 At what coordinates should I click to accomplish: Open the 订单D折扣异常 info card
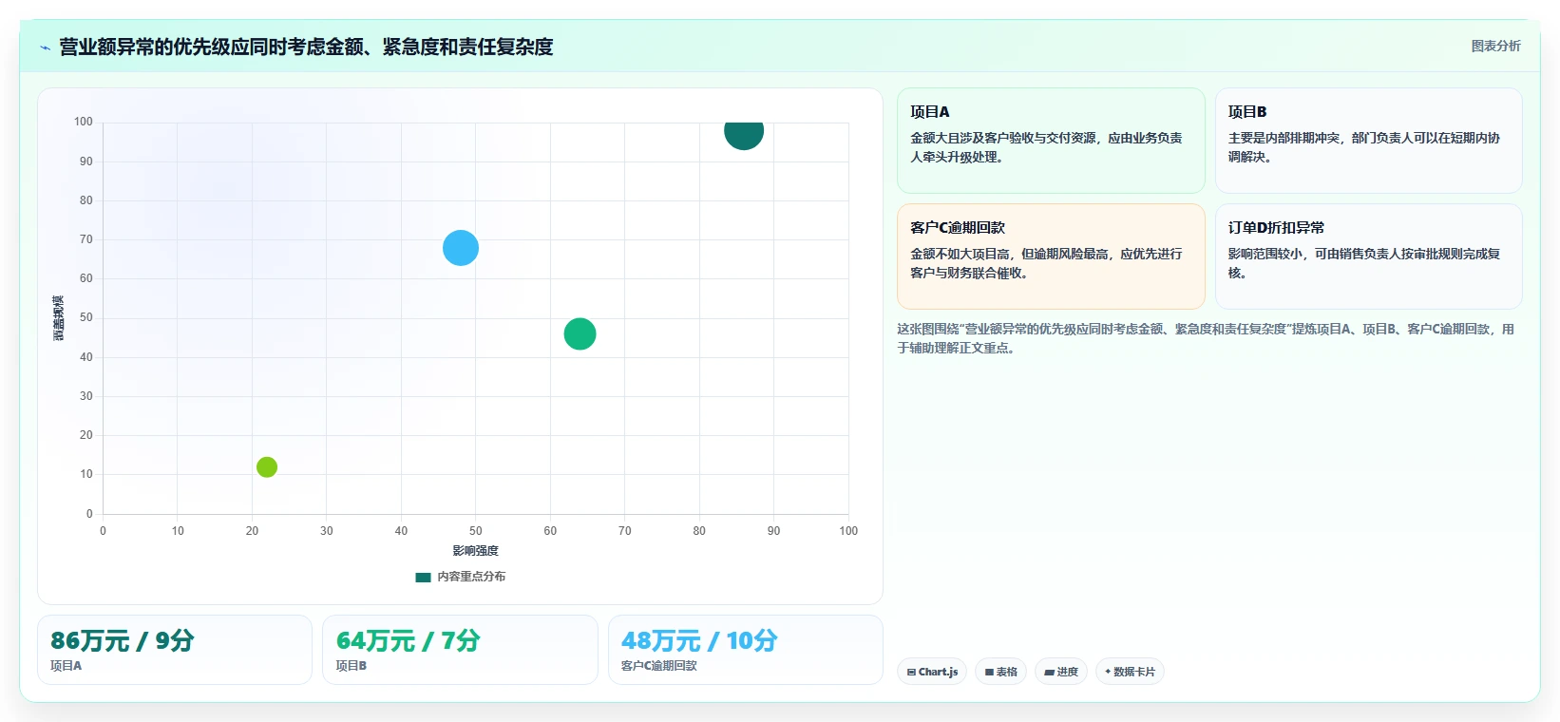[1368, 256]
